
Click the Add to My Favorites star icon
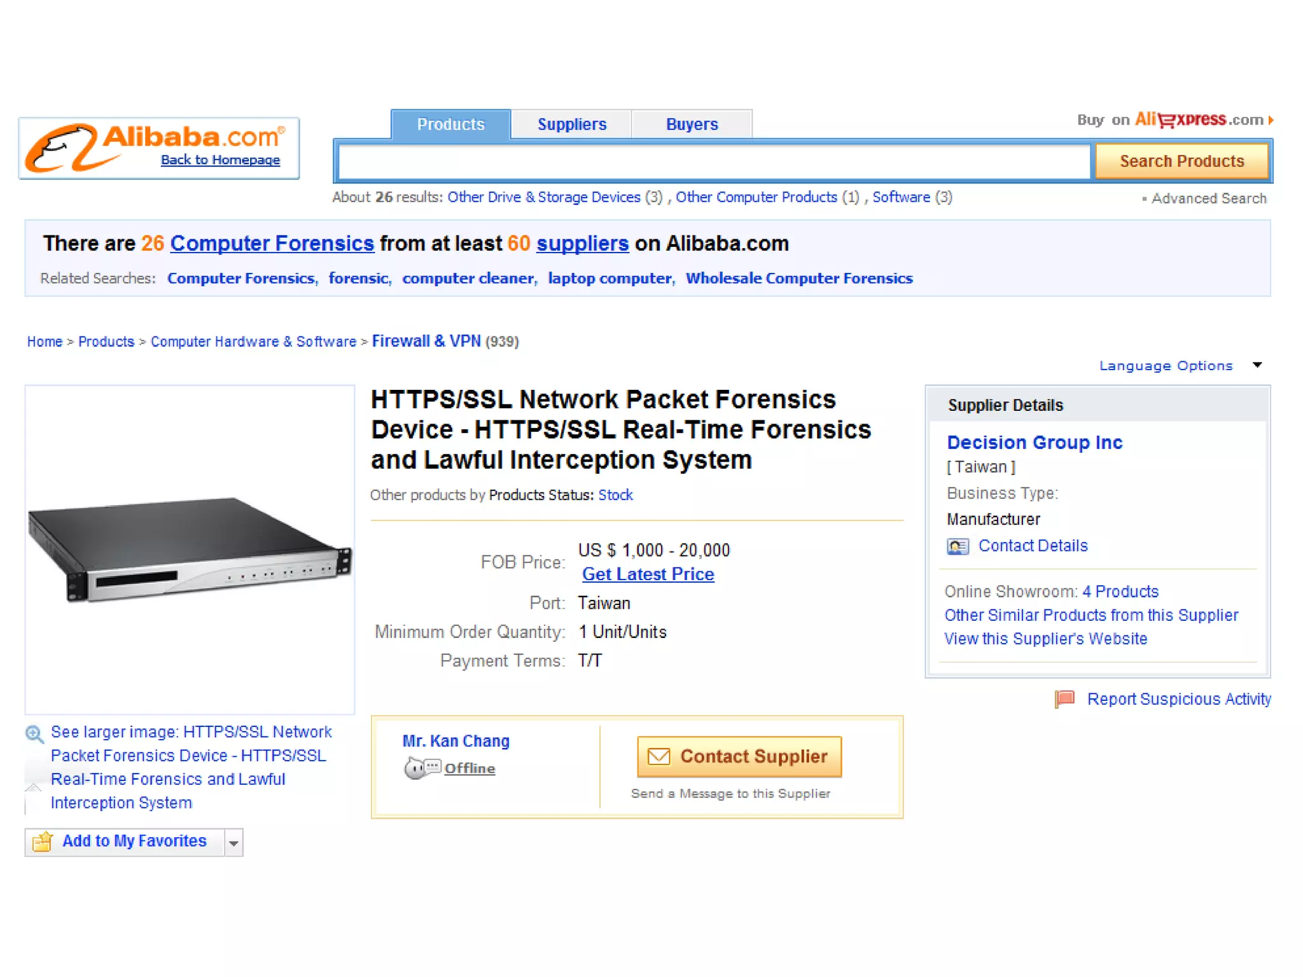[x=43, y=842]
